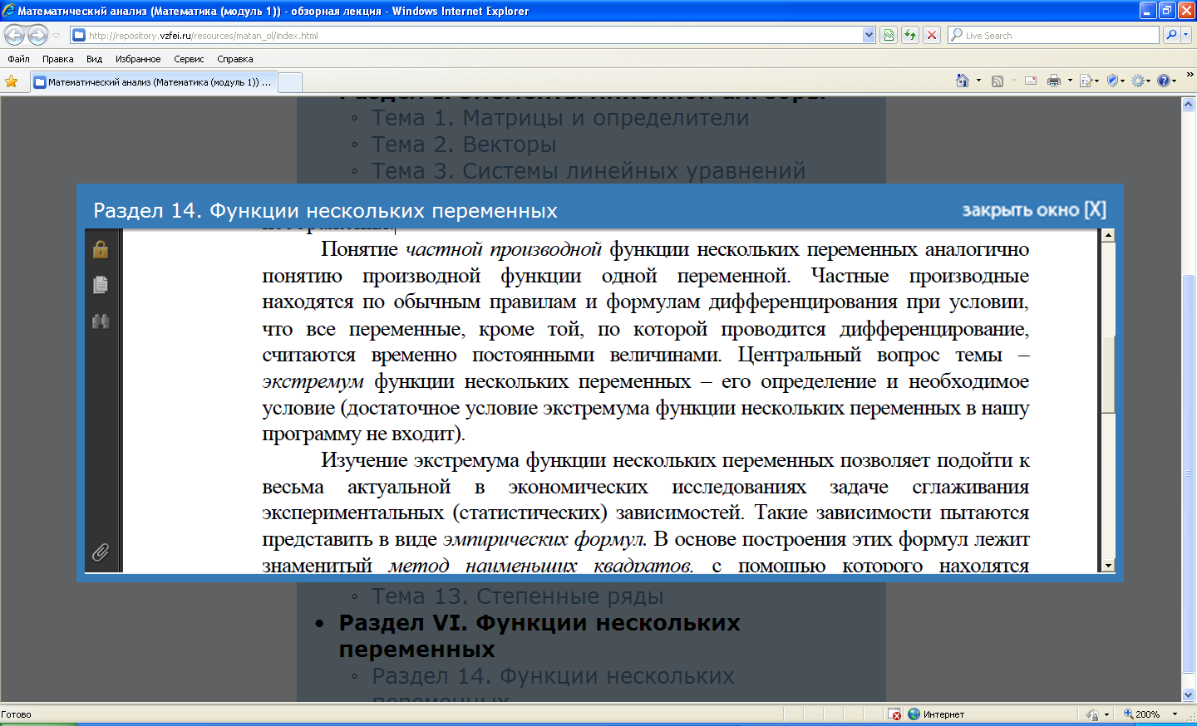Open a new blank tab
Screen dimensions: 1197x726
[289, 82]
